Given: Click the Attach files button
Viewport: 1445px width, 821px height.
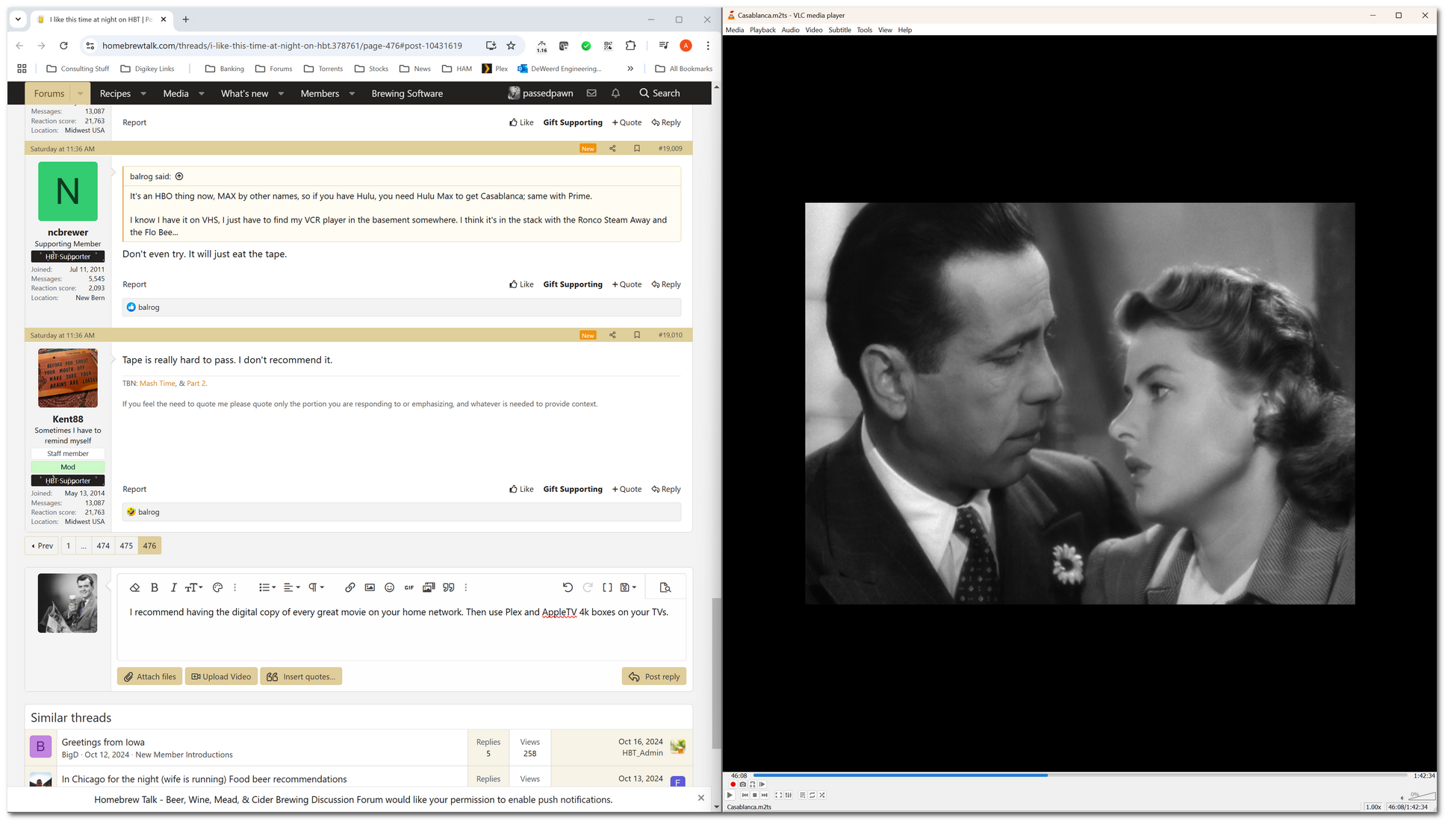Looking at the screenshot, I should pos(149,676).
